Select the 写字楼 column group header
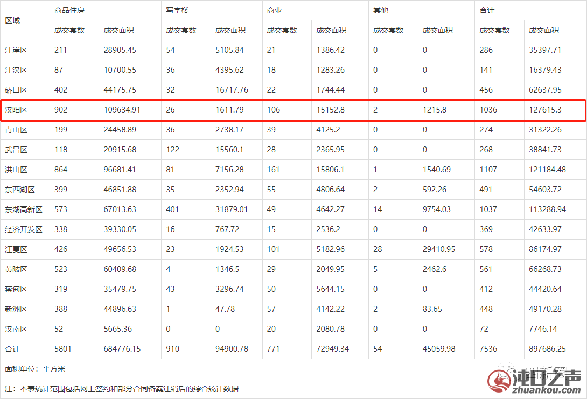Viewport: 587px width, 399px height. point(175,10)
